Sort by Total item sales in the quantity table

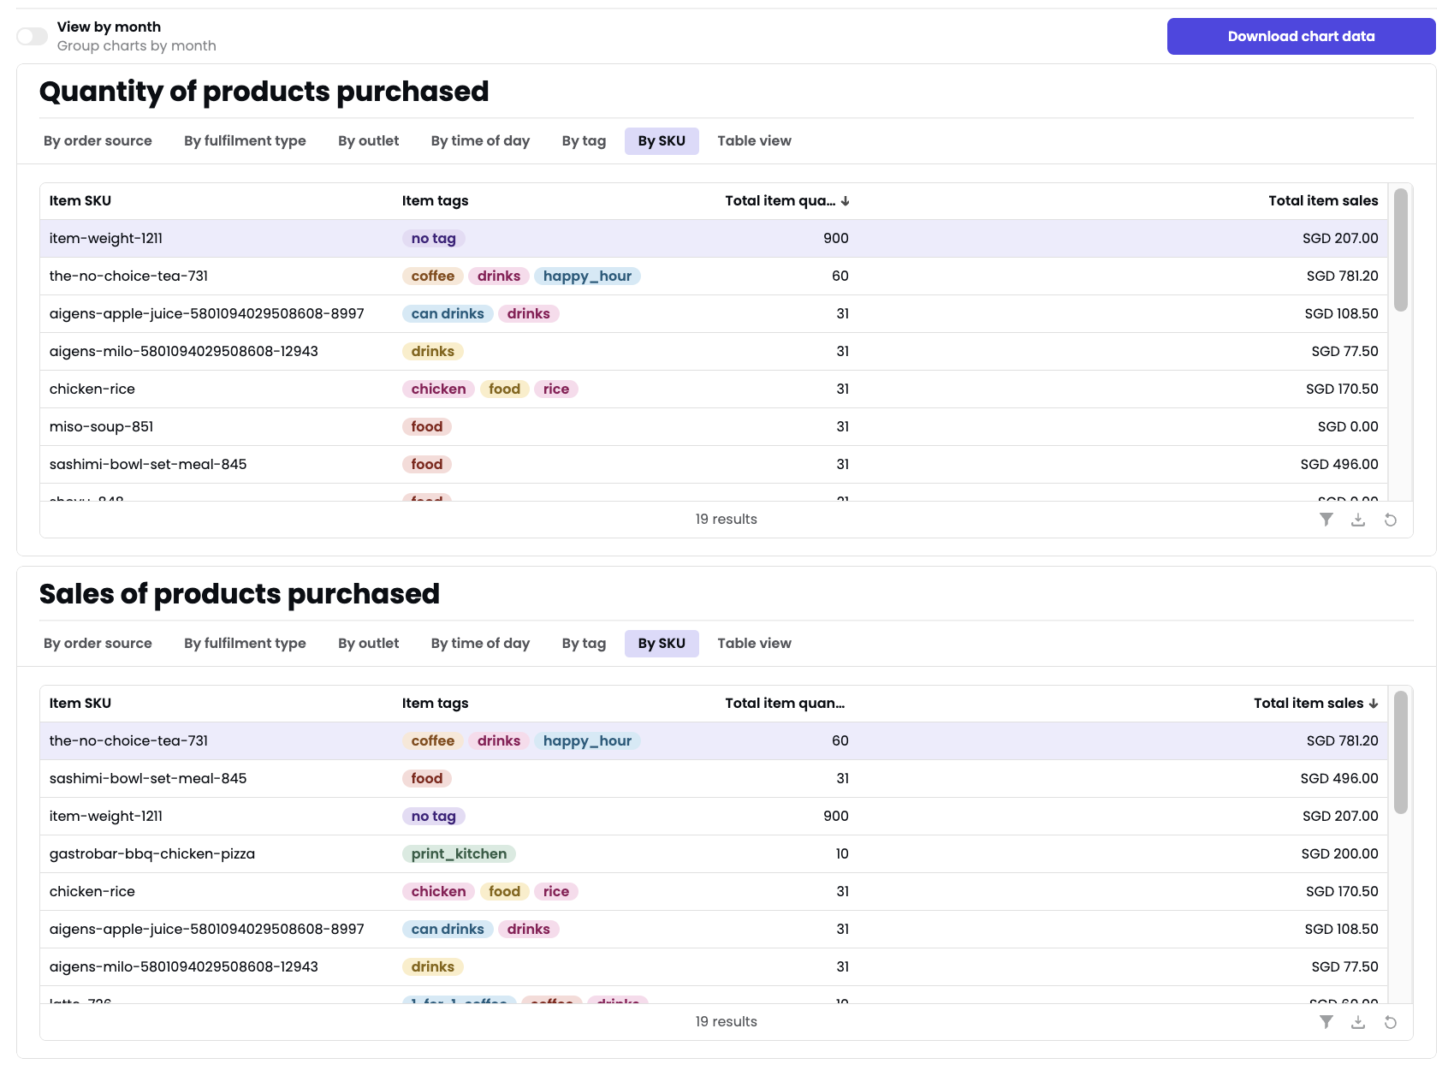pos(1322,200)
